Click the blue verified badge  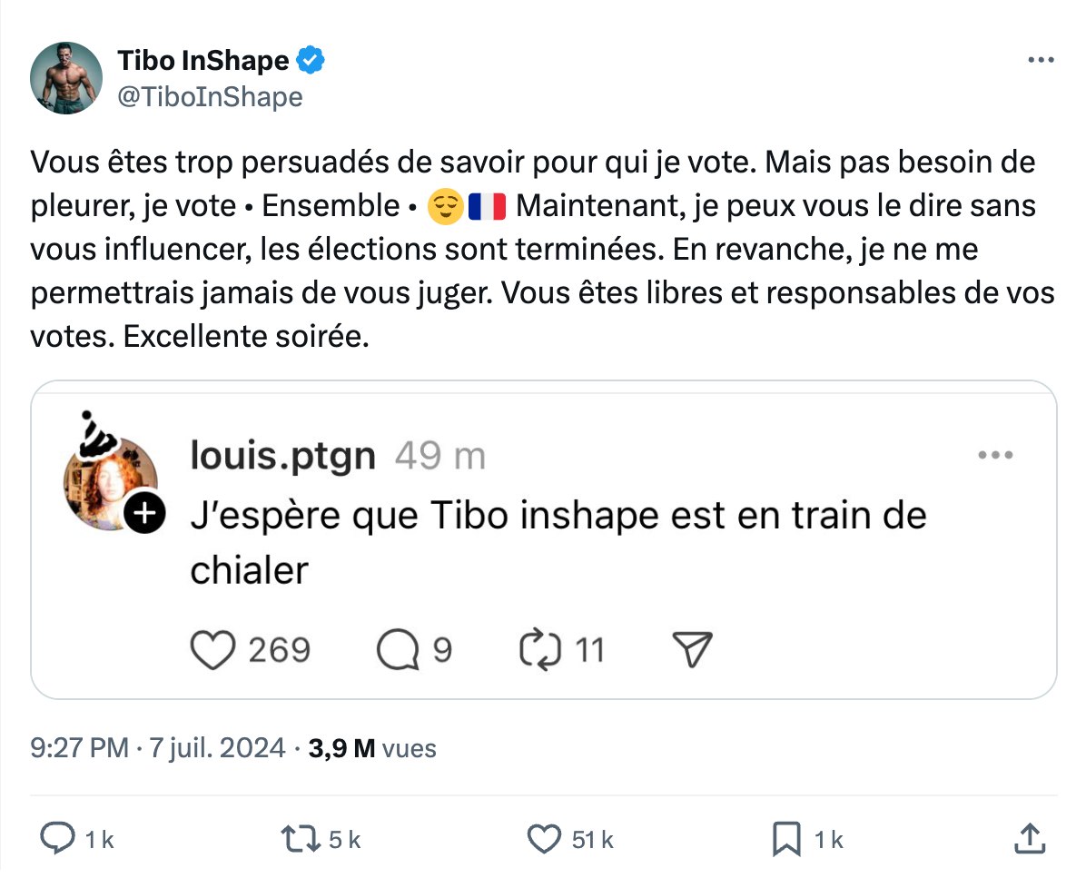point(311,61)
